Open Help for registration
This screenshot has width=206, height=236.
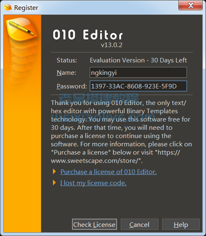coord(181,224)
